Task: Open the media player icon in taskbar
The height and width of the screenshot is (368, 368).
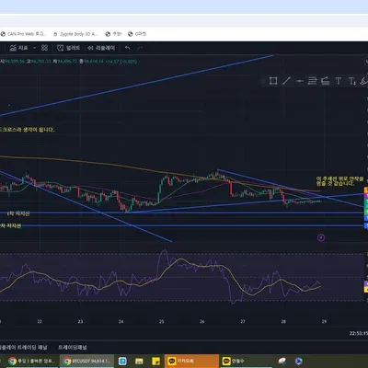Action: (x=298, y=362)
